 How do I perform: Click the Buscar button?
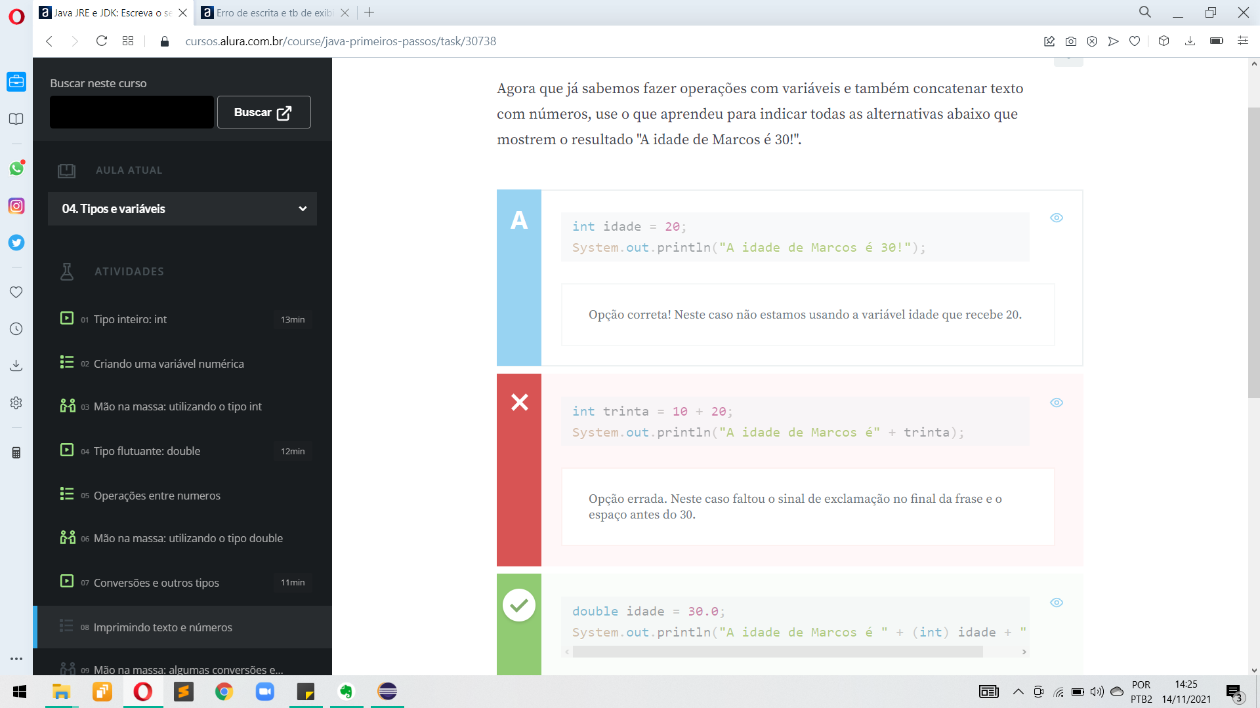click(263, 112)
